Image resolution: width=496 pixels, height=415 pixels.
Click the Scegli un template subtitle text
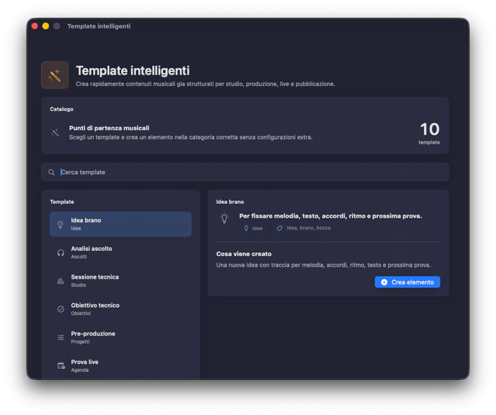coord(190,138)
